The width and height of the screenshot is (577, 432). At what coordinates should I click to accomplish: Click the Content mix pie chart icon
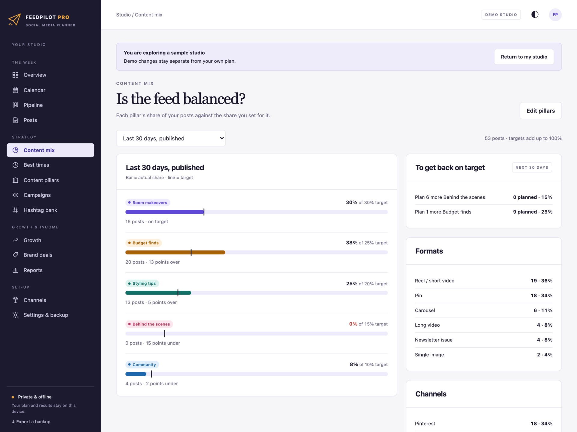(15, 150)
